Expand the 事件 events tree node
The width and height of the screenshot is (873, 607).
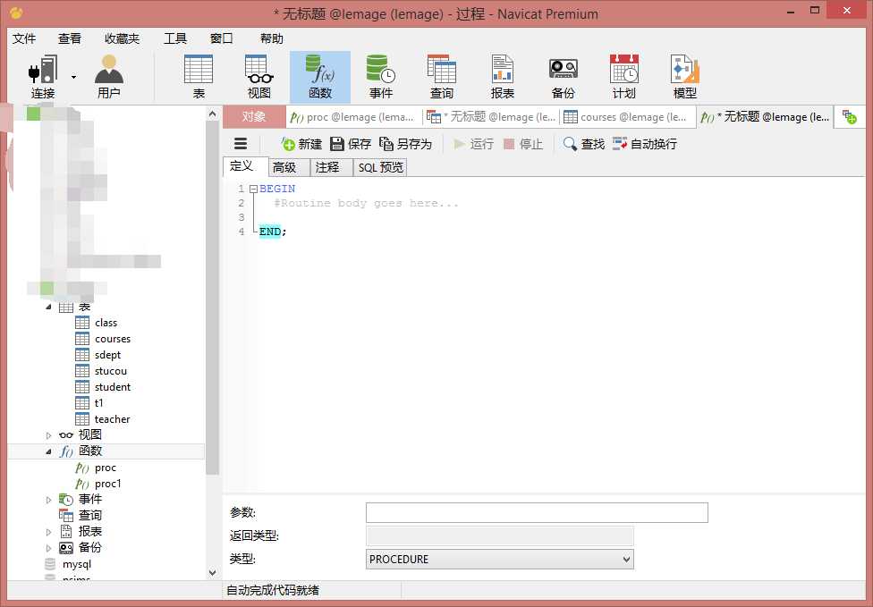click(x=48, y=500)
